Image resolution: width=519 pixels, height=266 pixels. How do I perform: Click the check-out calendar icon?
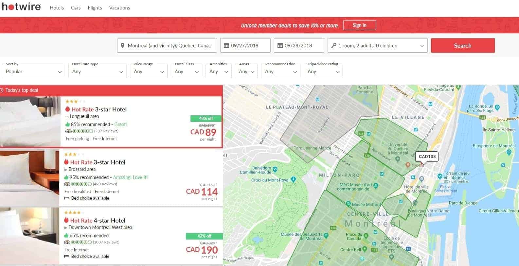280,46
